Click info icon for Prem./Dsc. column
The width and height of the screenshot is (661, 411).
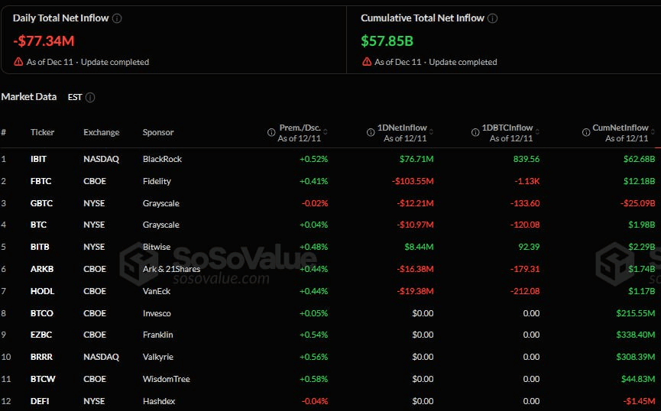coord(271,133)
